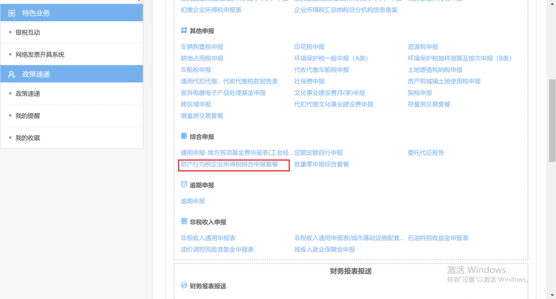Screen dimensions: 556x299
Task: Select the 政策速递 sub-item below the blue header
Action: click(28, 94)
